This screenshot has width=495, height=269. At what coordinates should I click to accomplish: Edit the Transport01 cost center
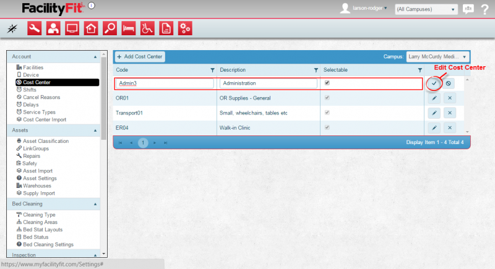point(434,113)
